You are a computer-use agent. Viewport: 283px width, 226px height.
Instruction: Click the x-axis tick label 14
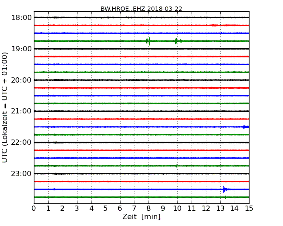click(x=235, y=209)
